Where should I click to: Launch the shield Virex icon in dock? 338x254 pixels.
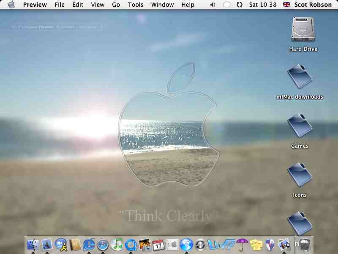point(270,245)
